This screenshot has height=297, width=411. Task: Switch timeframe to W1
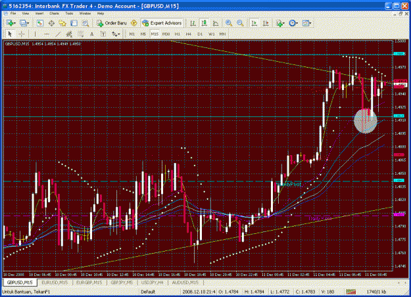pyautogui.click(x=211, y=34)
